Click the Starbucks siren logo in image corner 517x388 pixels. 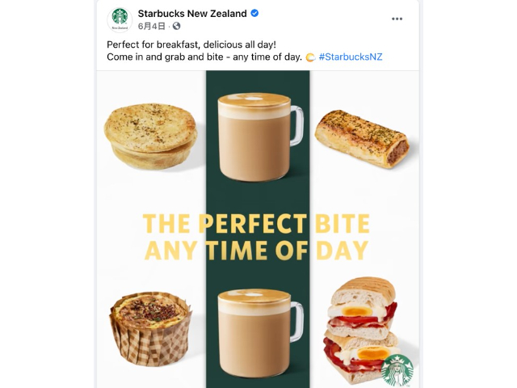[397, 371]
